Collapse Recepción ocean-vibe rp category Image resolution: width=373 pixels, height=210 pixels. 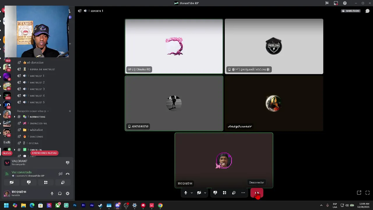point(33,111)
